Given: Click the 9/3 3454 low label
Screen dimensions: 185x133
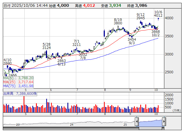Looking at the screenshot, I should coord(132,41).
